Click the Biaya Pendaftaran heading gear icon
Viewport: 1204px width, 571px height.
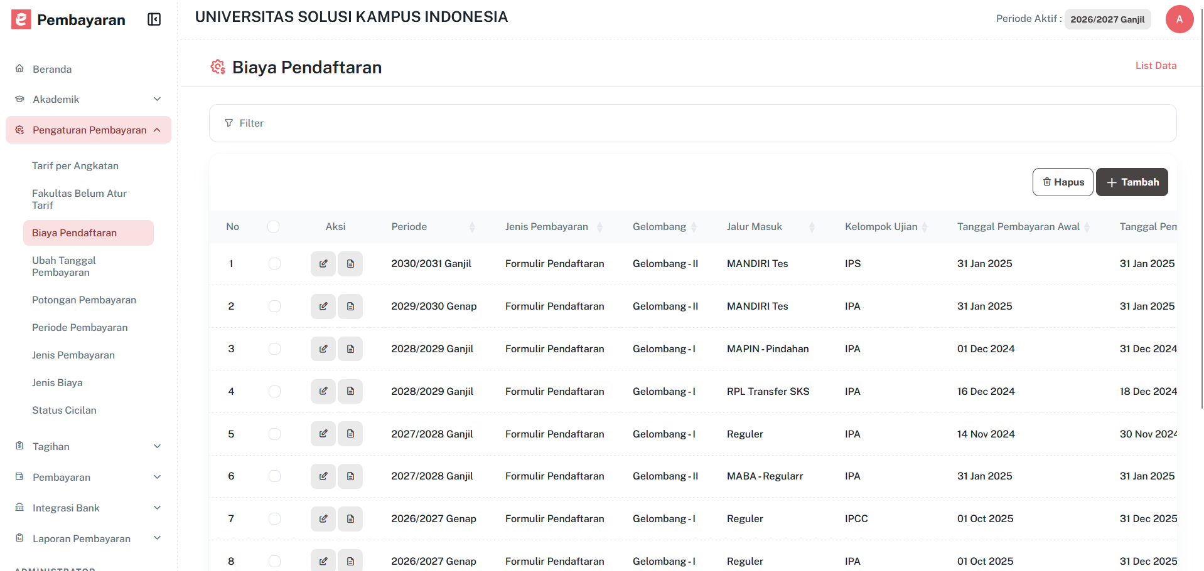pyautogui.click(x=218, y=67)
